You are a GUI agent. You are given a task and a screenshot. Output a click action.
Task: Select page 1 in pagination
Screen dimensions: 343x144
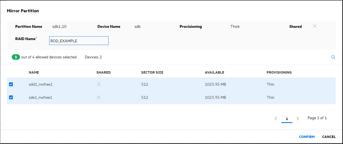tap(287, 119)
